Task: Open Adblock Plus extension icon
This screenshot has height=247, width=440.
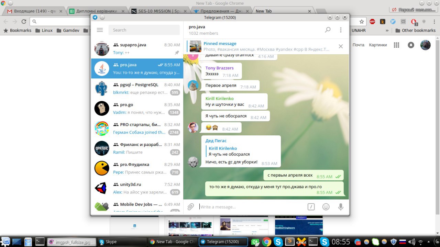Action: pos(372,21)
